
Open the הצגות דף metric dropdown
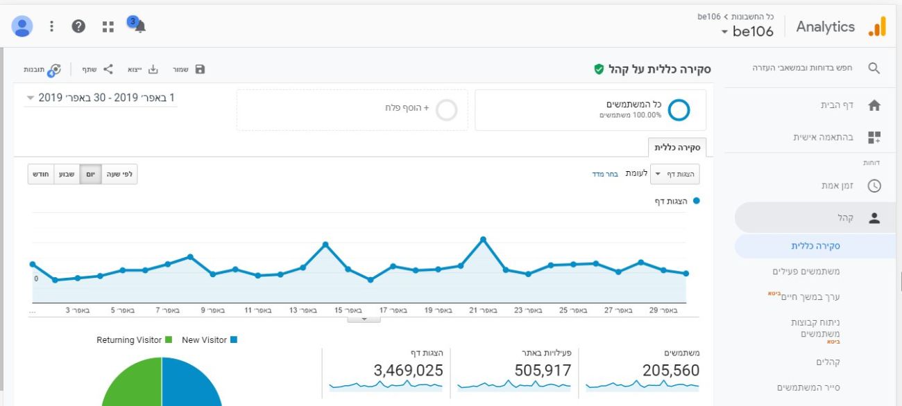(674, 174)
